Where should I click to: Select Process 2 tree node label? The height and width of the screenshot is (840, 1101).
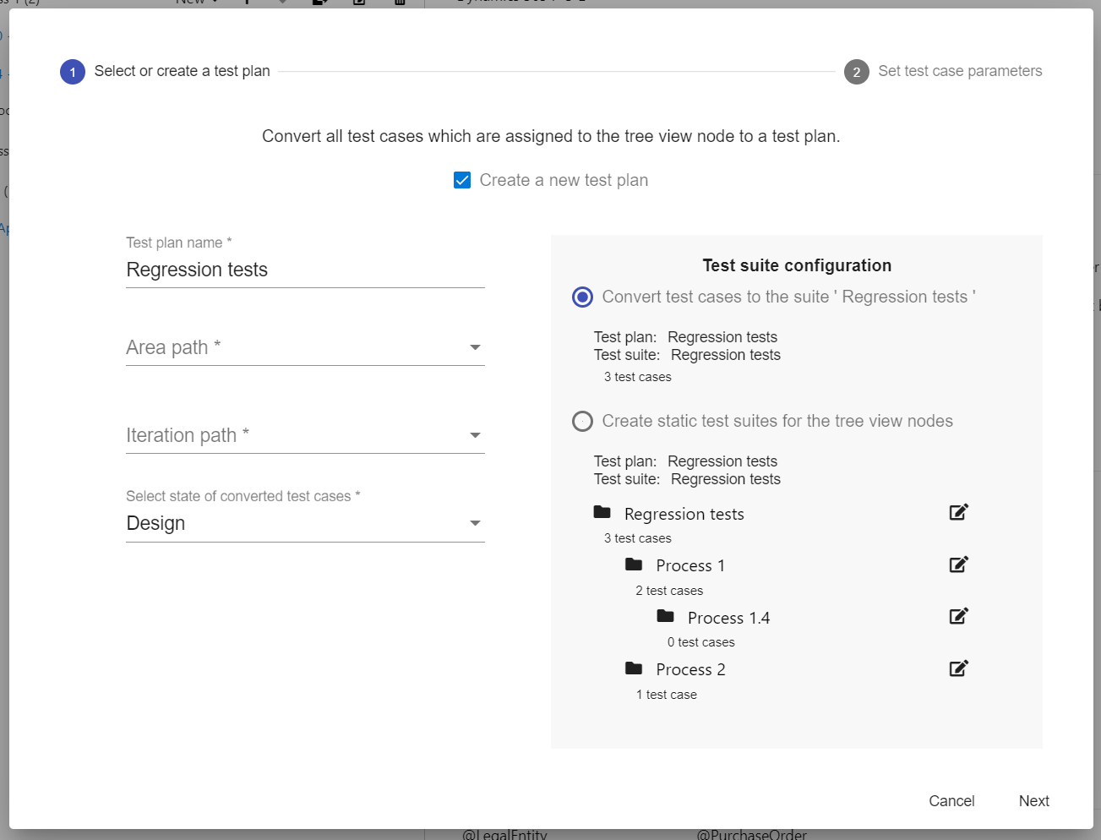[x=690, y=669]
